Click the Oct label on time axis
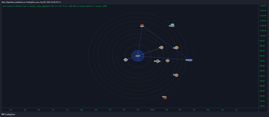 coord(110,110)
